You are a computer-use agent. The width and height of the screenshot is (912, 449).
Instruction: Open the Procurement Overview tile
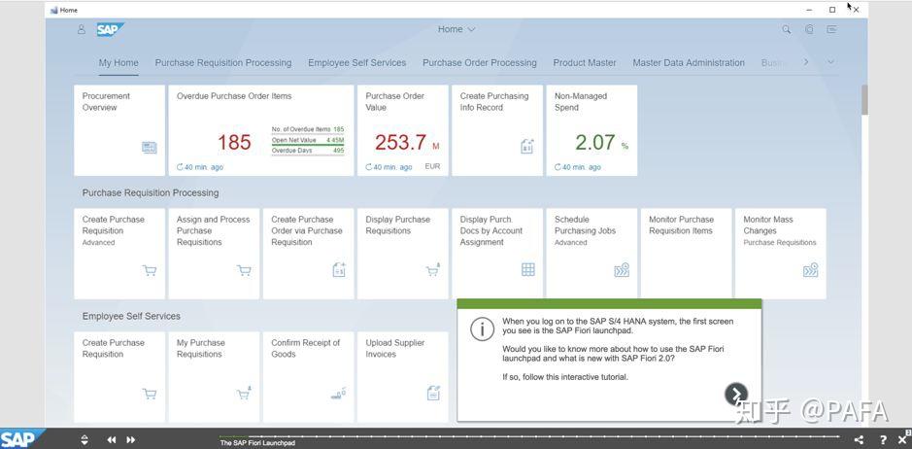tap(119, 130)
